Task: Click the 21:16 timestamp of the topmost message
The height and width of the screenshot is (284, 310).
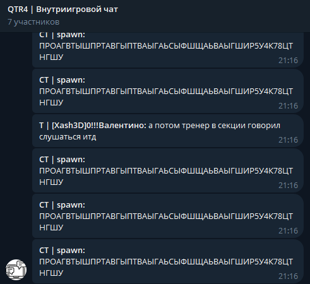Action: point(288,61)
